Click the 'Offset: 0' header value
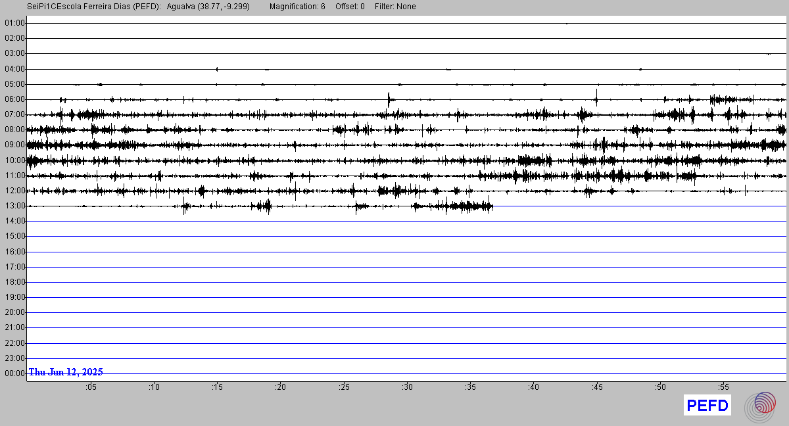The height and width of the screenshot is (426, 789). (349, 7)
